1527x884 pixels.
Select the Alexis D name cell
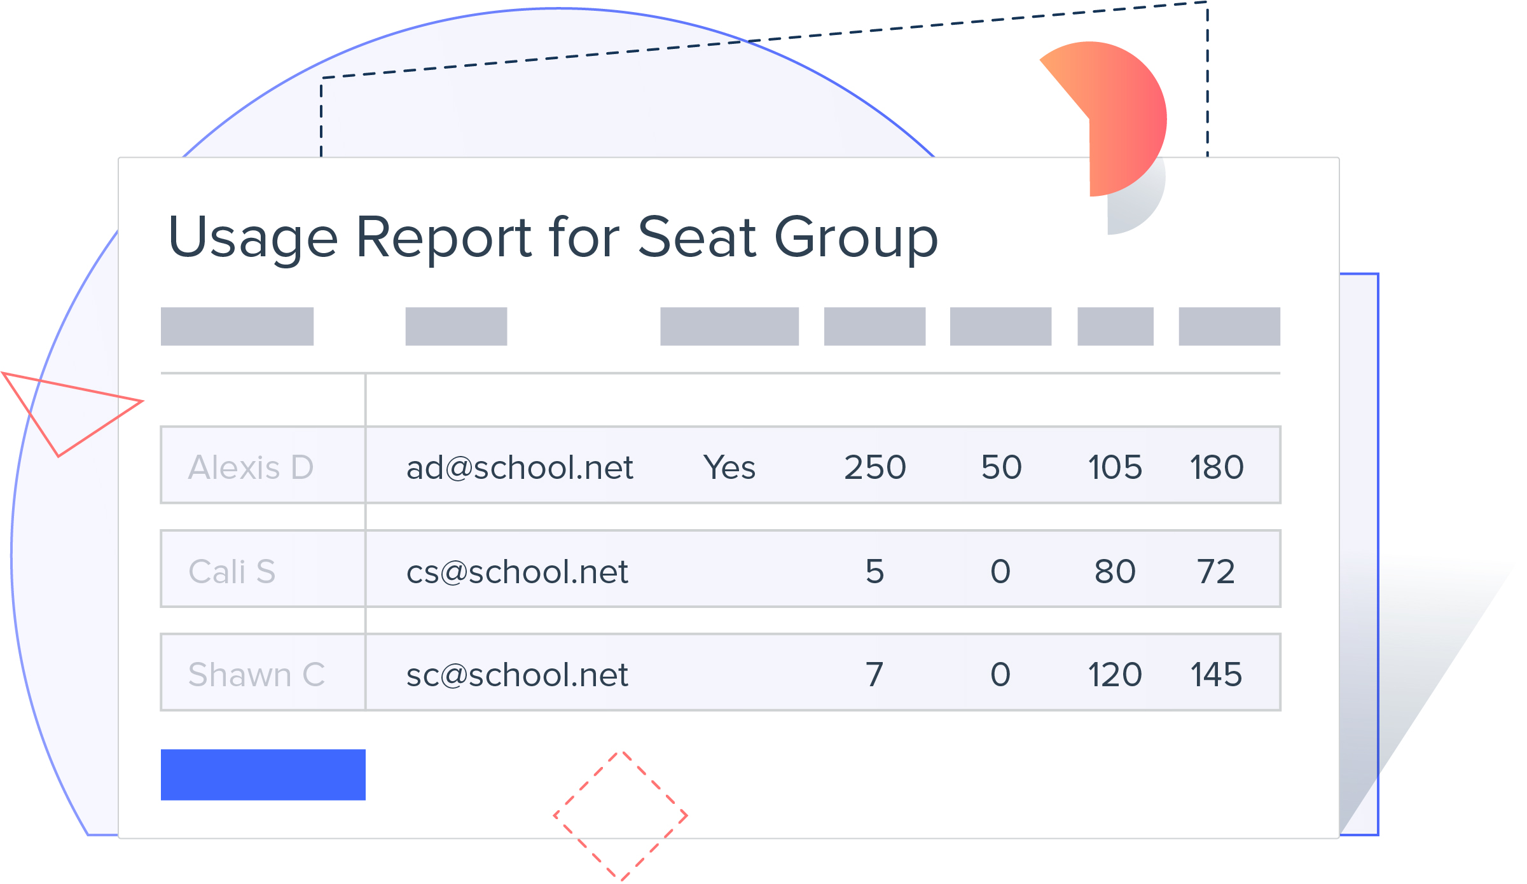point(251,467)
